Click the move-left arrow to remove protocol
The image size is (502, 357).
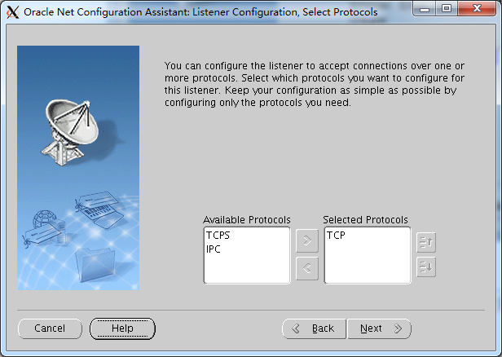tap(307, 268)
